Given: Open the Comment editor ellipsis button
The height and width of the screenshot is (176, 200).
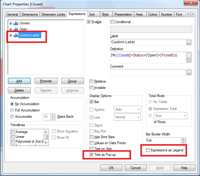Looking at the screenshot, I should pos(189,73).
